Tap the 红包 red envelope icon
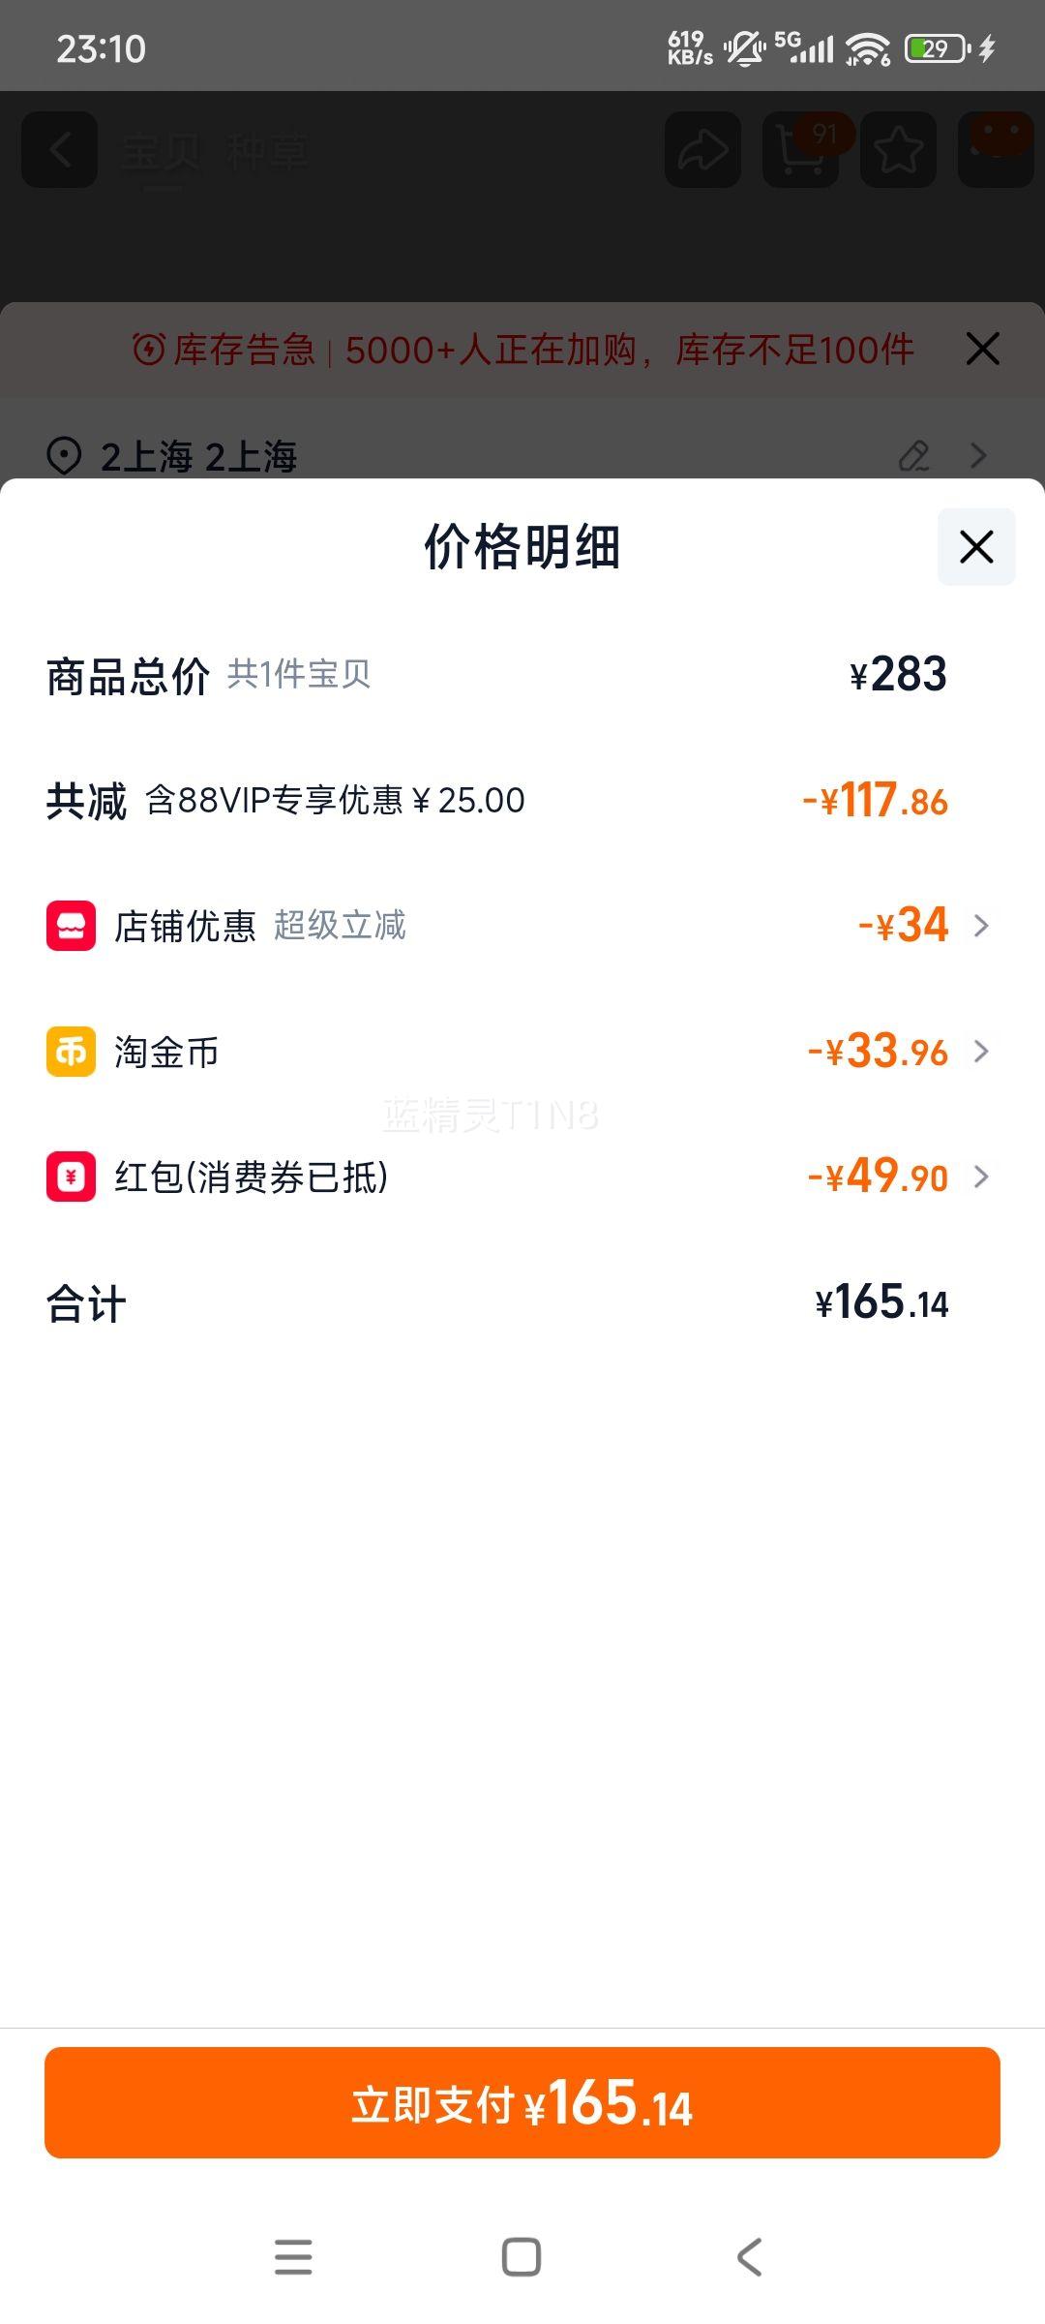This screenshot has height=2324, width=1045. pos(71,1177)
